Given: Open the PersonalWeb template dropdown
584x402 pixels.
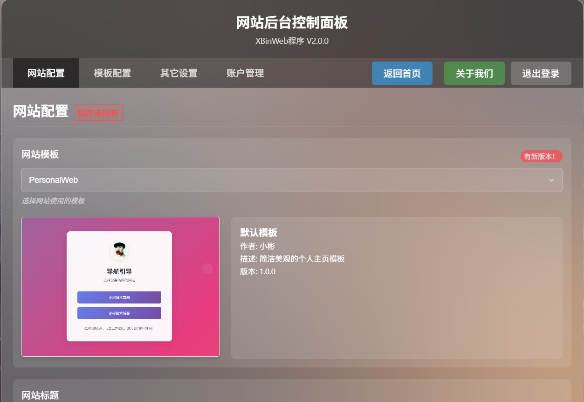Looking at the screenshot, I should click(x=280, y=180).
